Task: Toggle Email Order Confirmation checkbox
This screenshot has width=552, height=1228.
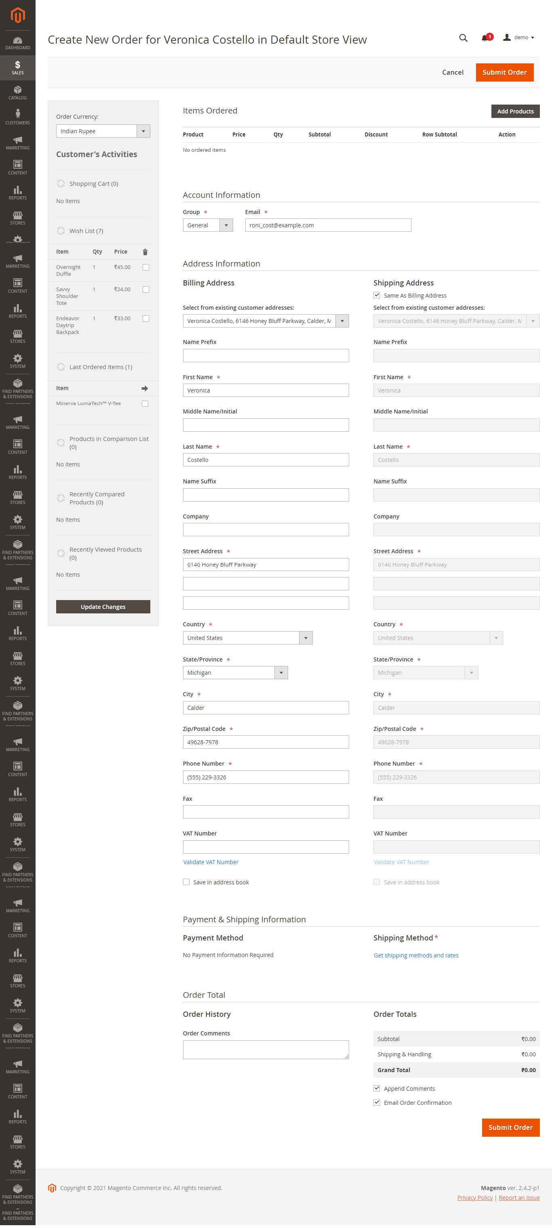Action: coord(377,1103)
